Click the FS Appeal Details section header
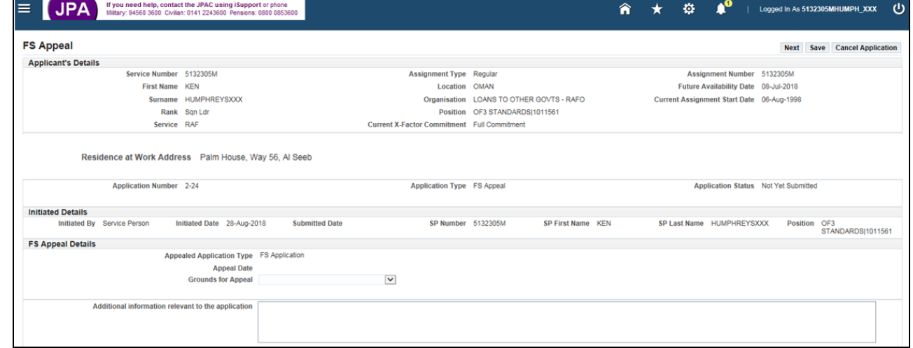Screen dimensions: 913x348 coord(62,244)
